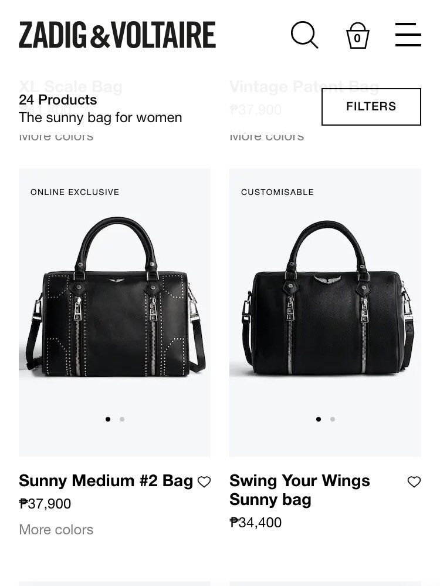This screenshot has height=586, width=440.
Task: Click the ₱34,400 price of Swing Your Wings
Action: [255, 523]
